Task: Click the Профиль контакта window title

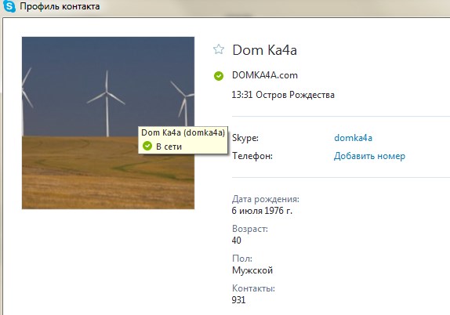Action: [x=60, y=6]
